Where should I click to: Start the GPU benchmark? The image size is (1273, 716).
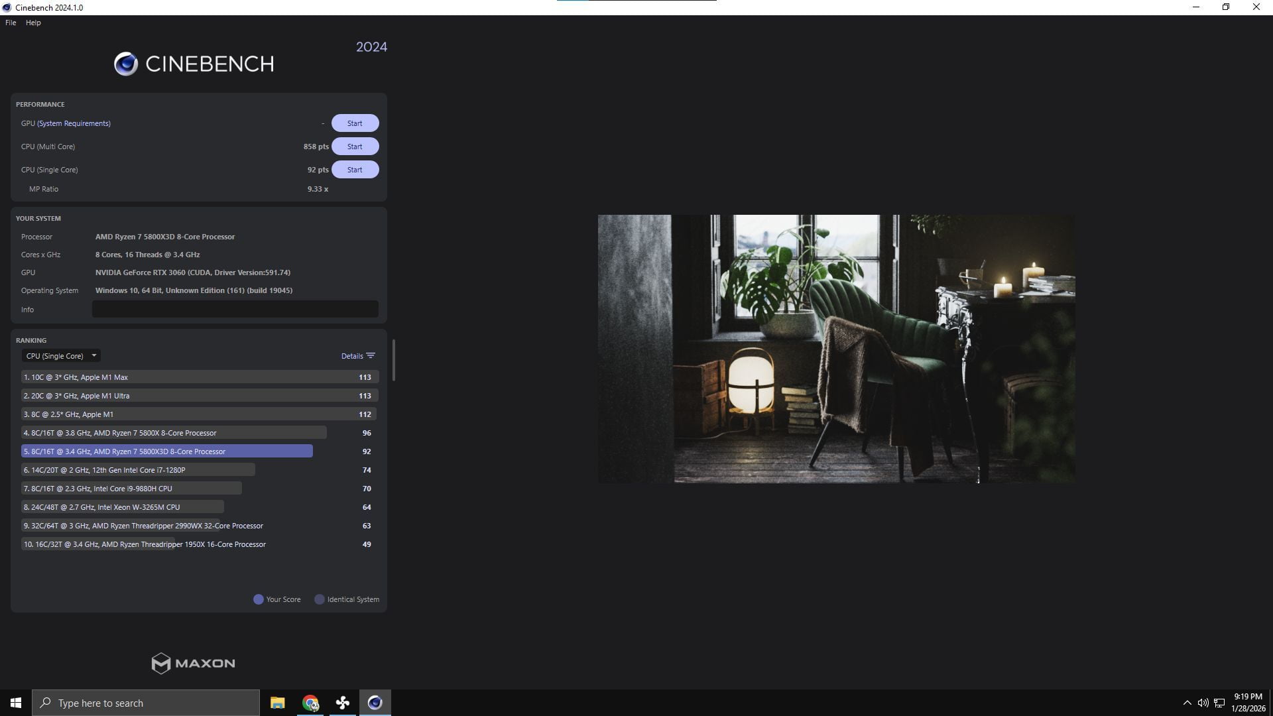(355, 123)
